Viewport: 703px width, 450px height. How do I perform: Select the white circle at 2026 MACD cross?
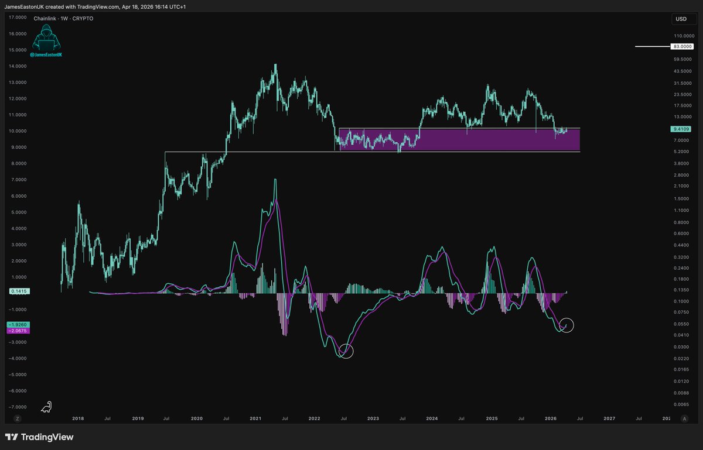566,325
